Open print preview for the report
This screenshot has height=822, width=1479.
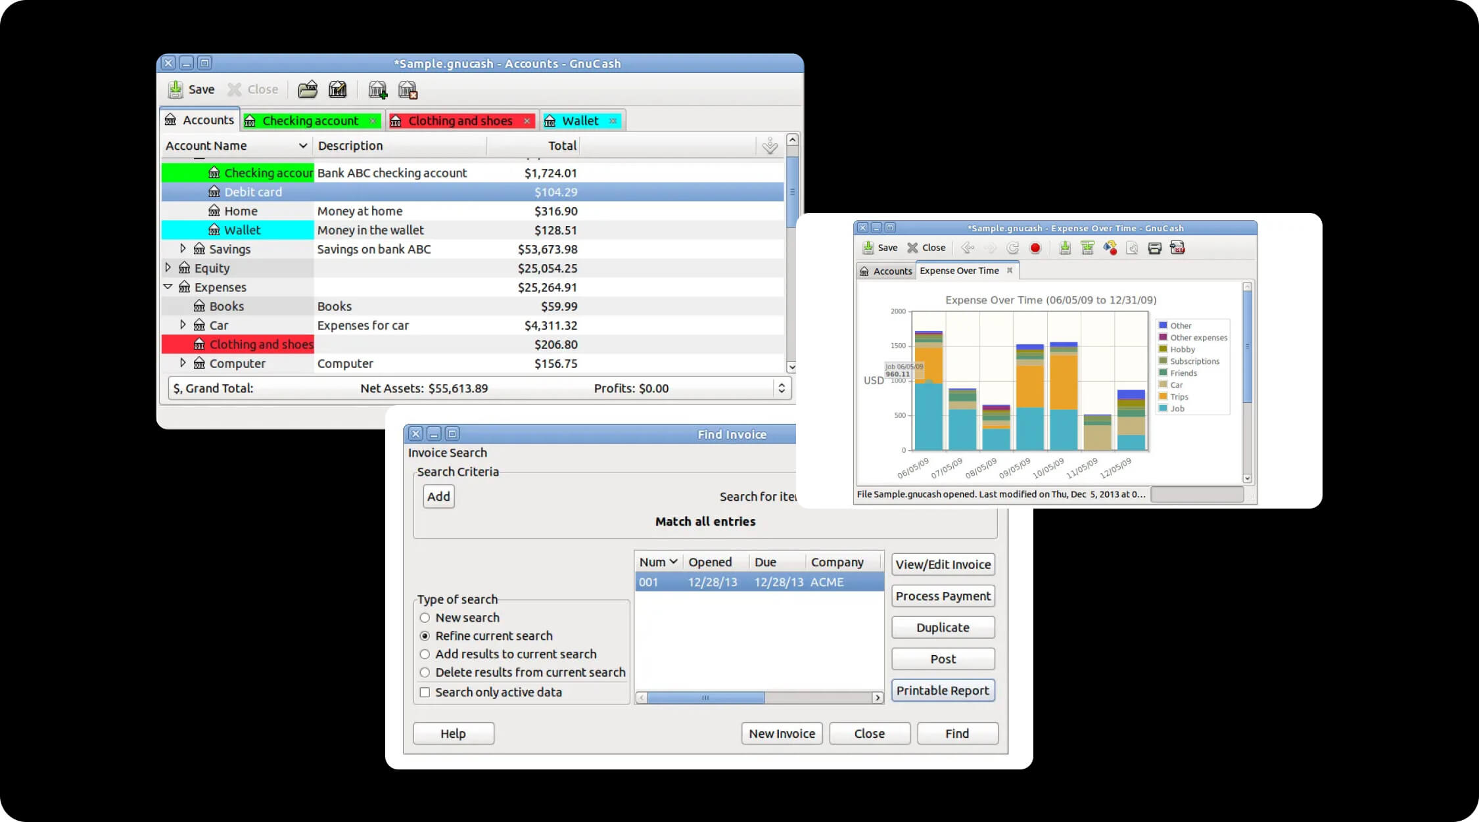[x=1132, y=248]
